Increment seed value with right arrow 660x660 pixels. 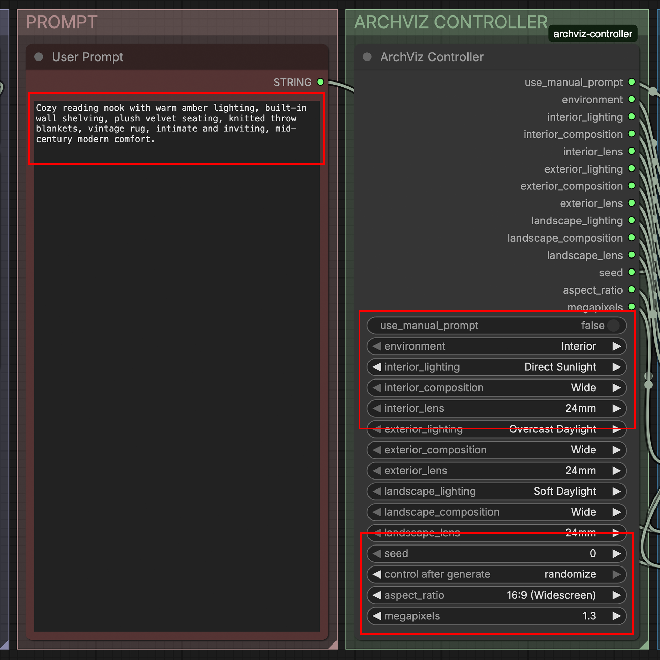(617, 553)
